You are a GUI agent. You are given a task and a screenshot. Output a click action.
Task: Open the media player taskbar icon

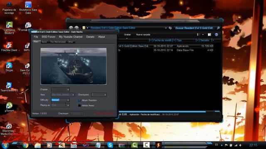(49, 145)
